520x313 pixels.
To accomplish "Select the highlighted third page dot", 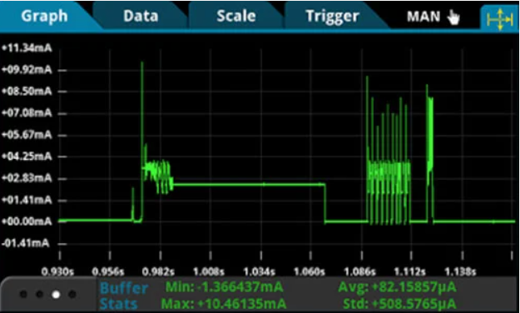I will tap(56, 294).
